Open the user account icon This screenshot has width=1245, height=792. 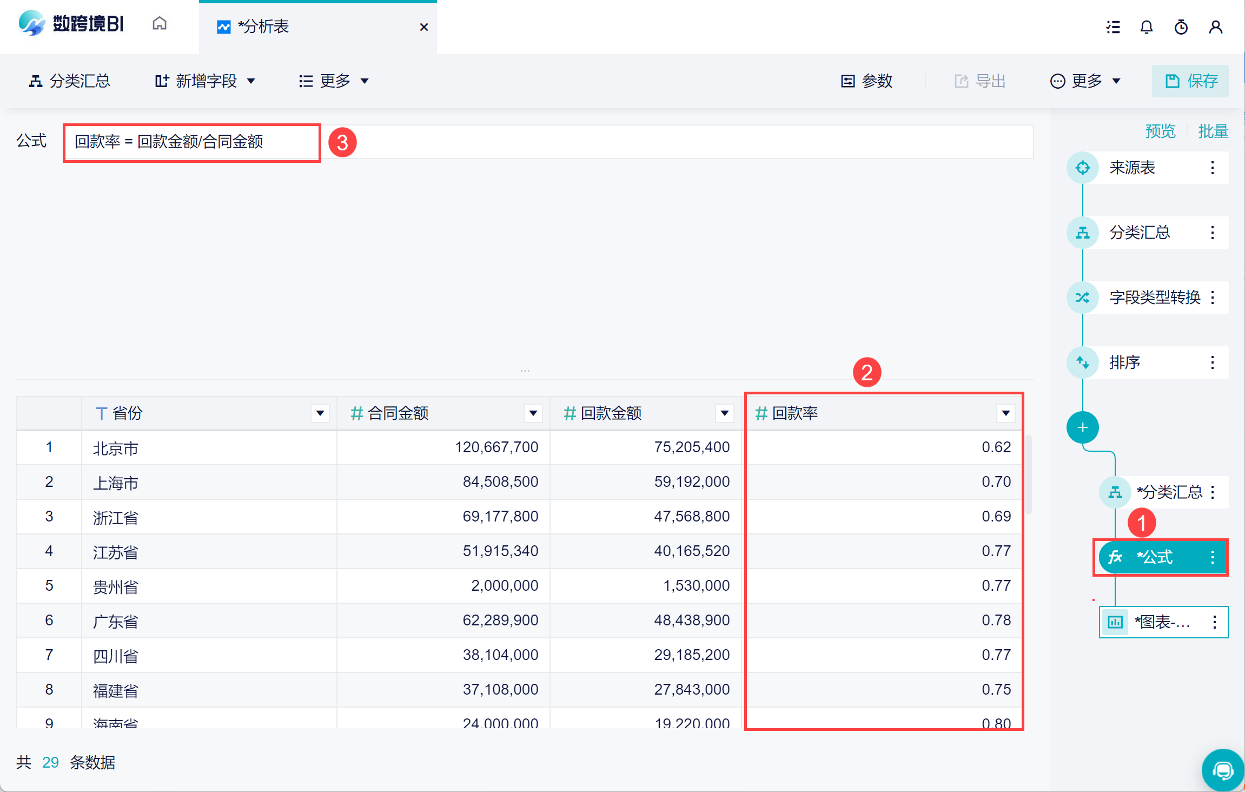point(1216,27)
